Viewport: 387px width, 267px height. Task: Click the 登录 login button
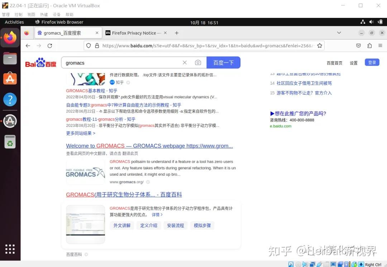[372, 62]
